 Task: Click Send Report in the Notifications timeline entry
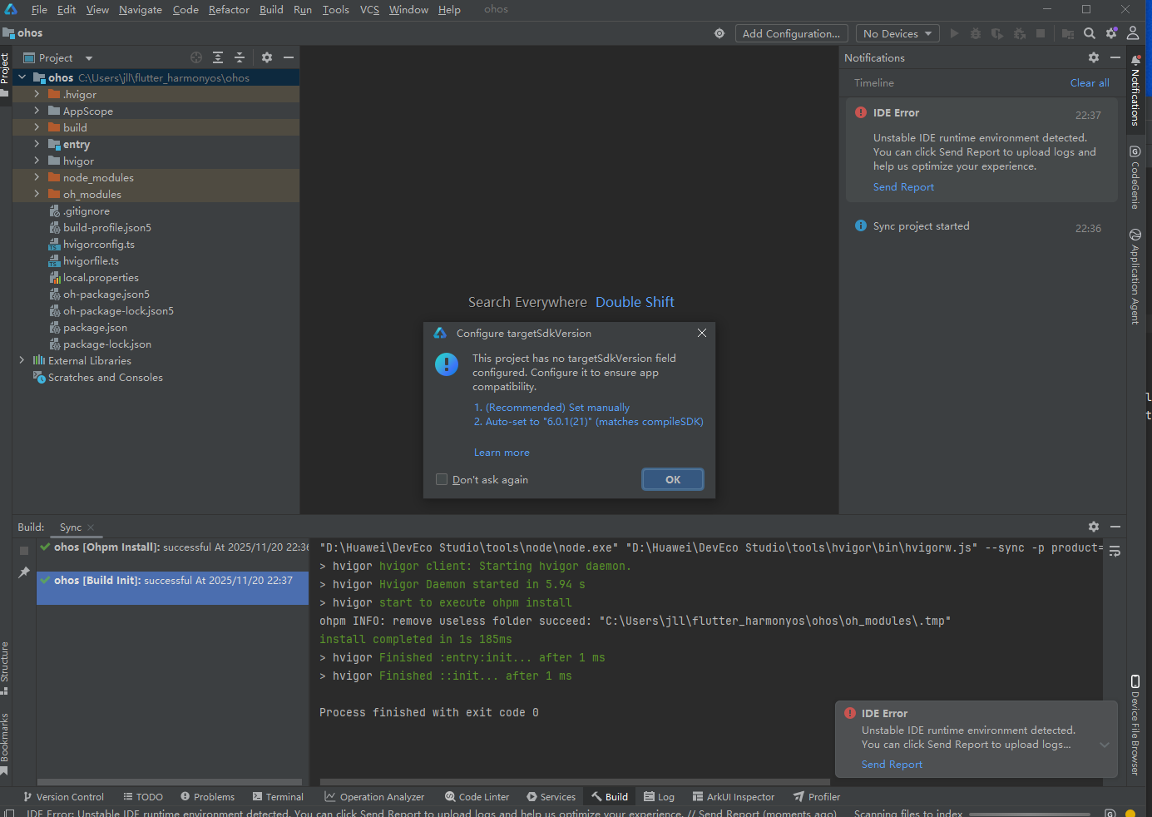point(903,187)
